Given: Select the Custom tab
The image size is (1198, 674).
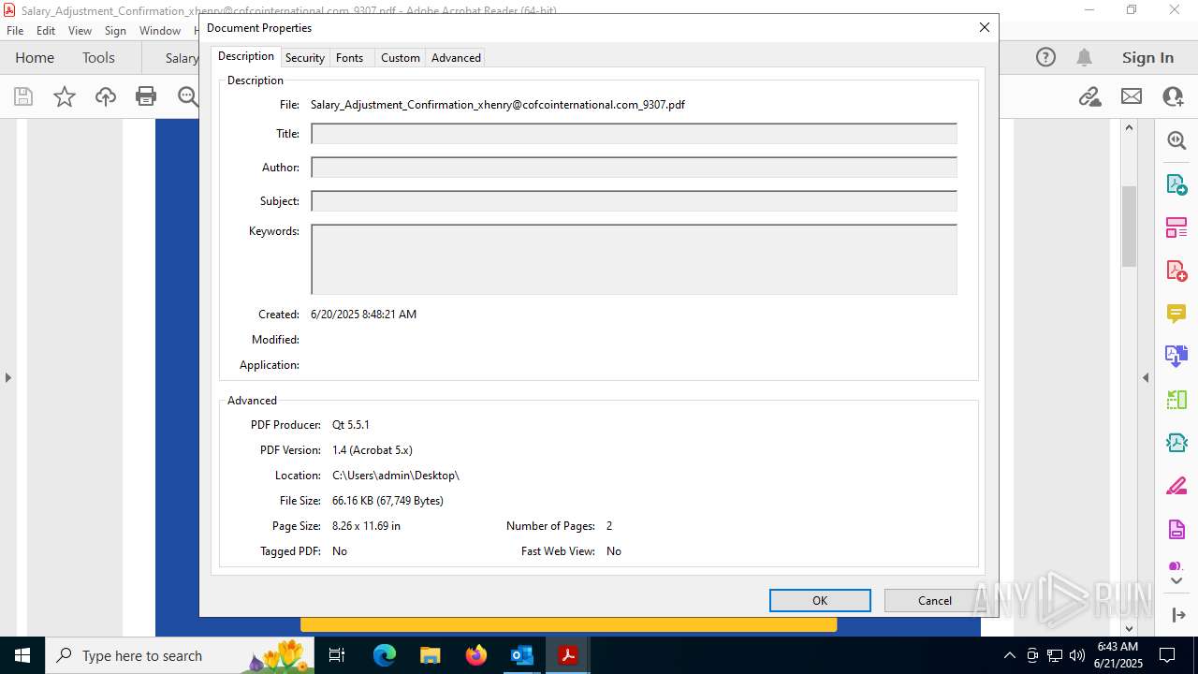Looking at the screenshot, I should coord(400,57).
